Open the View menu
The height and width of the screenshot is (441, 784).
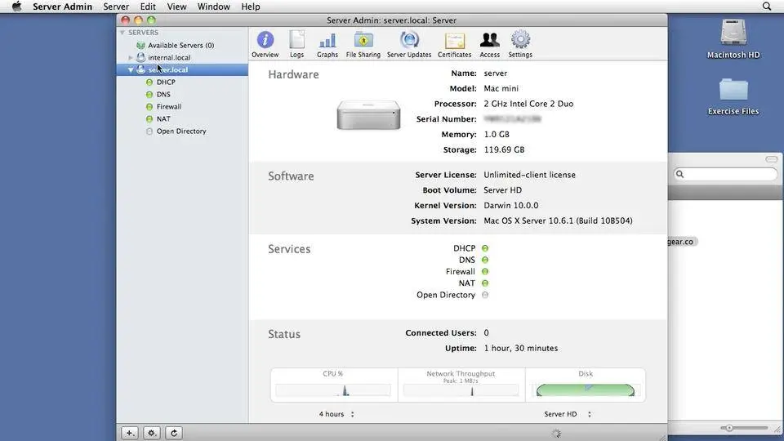(x=176, y=7)
